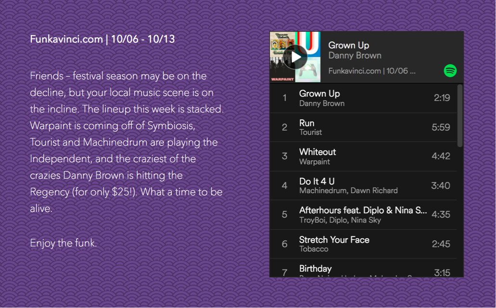
Task: Click the Danny Brown album cover thumbnail
Action: point(282,44)
